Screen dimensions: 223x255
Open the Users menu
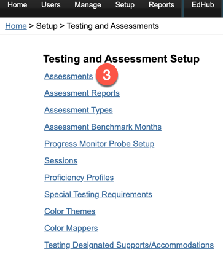click(x=51, y=5)
